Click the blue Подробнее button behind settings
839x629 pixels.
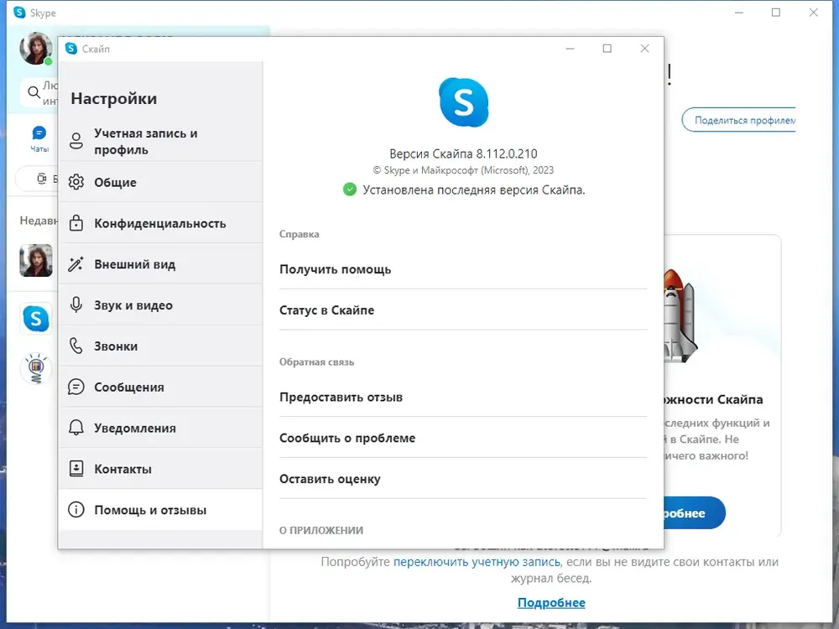click(695, 513)
